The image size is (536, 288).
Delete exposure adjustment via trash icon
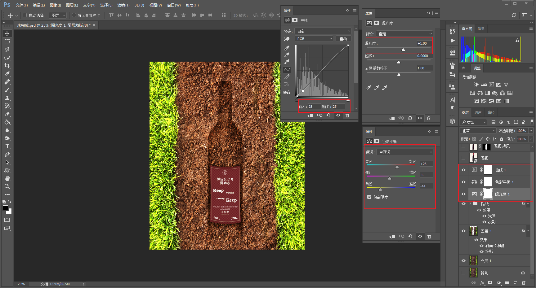(x=429, y=118)
